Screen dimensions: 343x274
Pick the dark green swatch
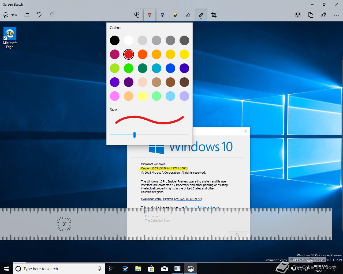tap(143, 68)
